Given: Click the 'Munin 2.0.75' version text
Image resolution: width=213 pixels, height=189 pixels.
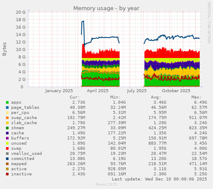Looking at the screenshot, I should pyautogui.click(x=106, y=184).
